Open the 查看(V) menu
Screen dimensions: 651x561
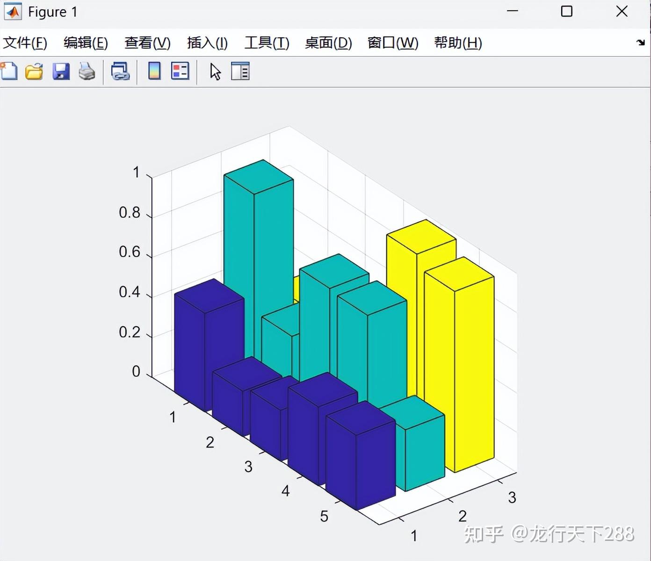[x=147, y=43]
